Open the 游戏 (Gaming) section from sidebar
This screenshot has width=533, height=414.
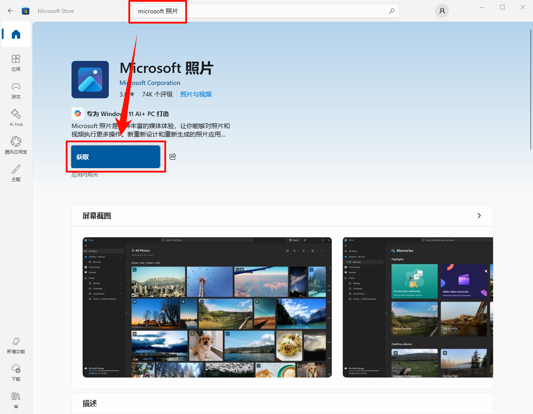pyautogui.click(x=16, y=90)
